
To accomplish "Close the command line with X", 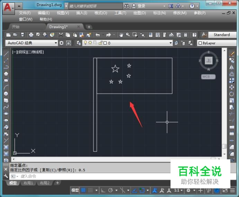I will pyautogui.click(x=6, y=169).
